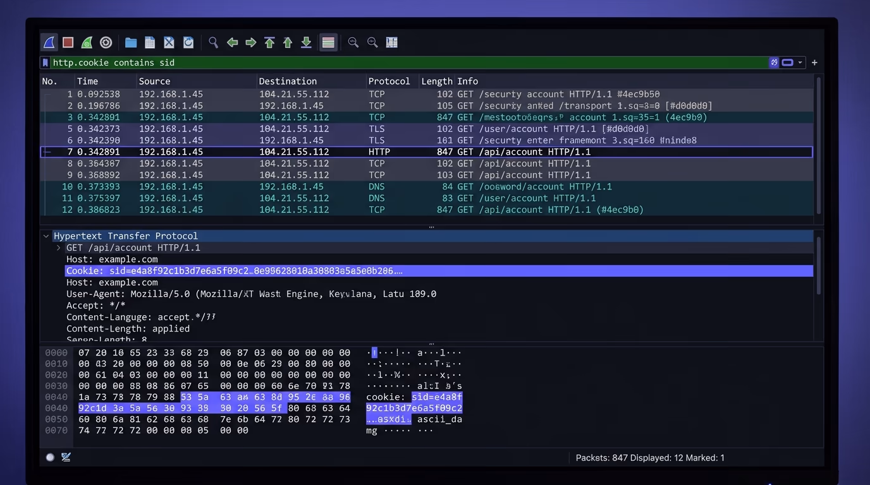Click 'cookie:' text in ASCII pane
870x485 pixels.
pos(386,397)
